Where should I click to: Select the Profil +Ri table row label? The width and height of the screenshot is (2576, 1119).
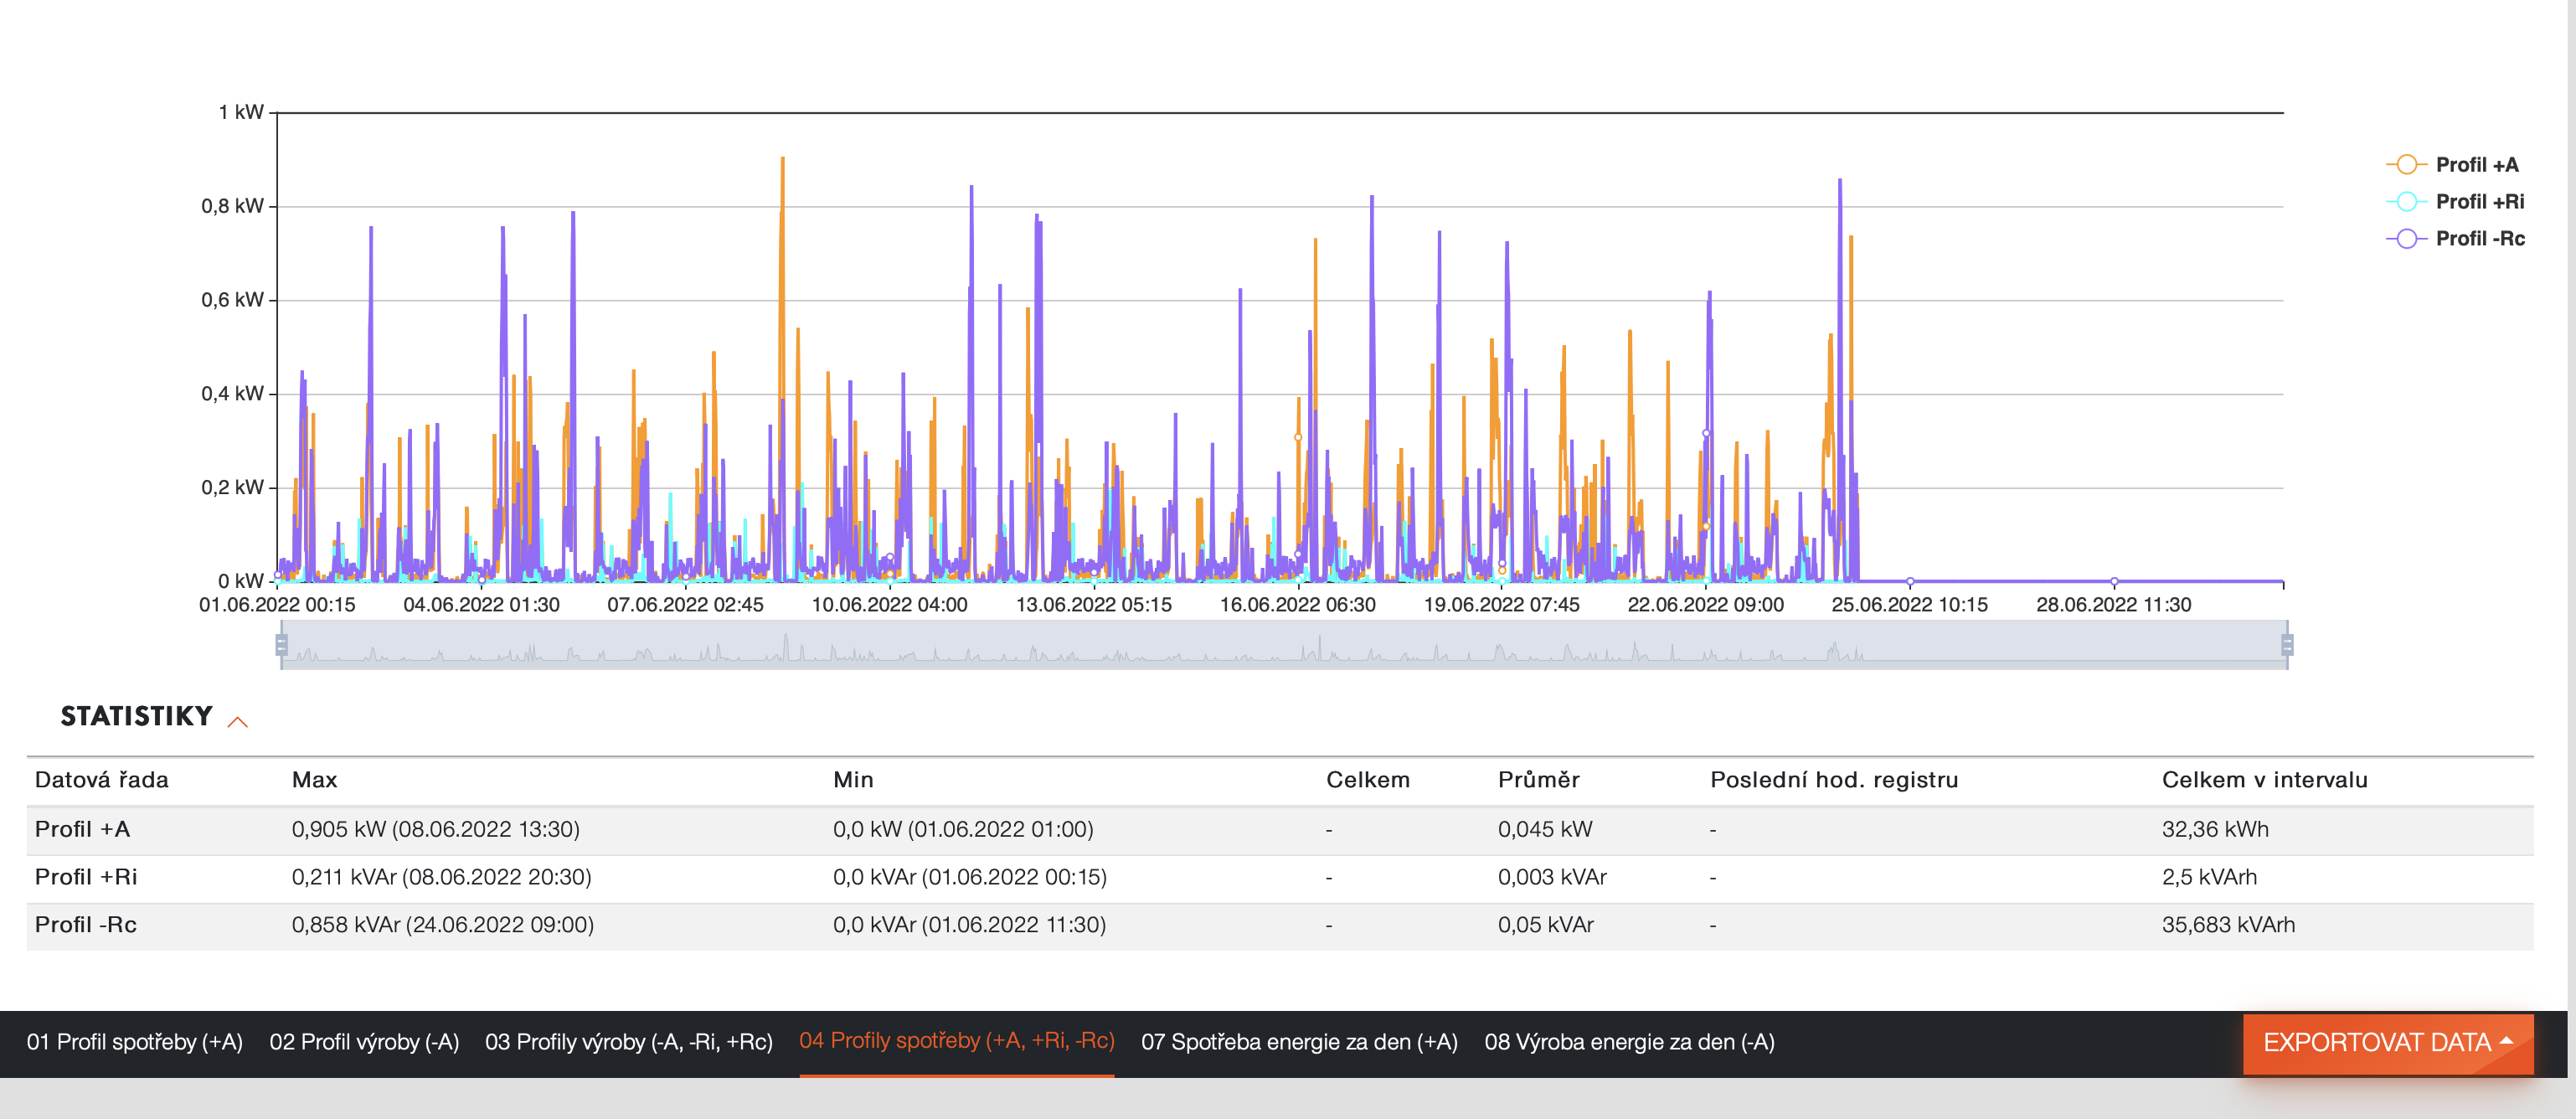pyautogui.click(x=86, y=877)
